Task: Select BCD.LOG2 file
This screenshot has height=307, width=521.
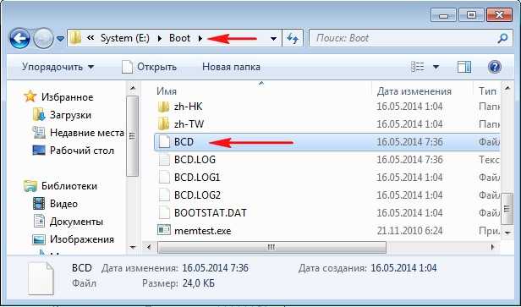Action: point(197,195)
